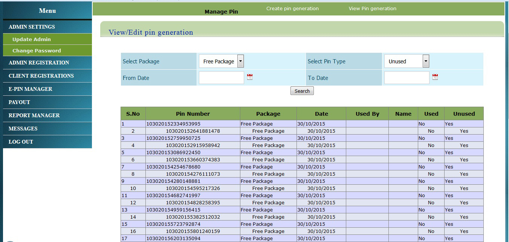Open the REPORT MANAGER menu item

pyautogui.click(x=34, y=115)
